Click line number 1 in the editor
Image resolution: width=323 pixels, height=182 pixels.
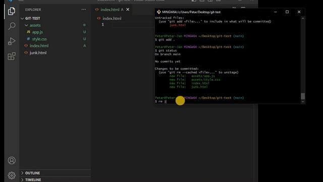coord(103,25)
